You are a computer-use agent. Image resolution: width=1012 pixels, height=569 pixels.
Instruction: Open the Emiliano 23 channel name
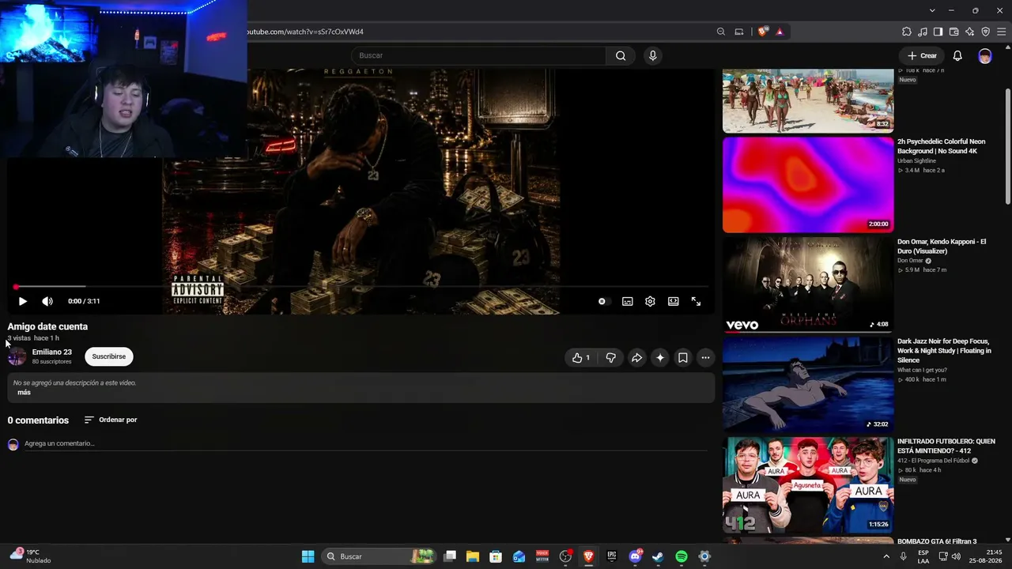52,352
